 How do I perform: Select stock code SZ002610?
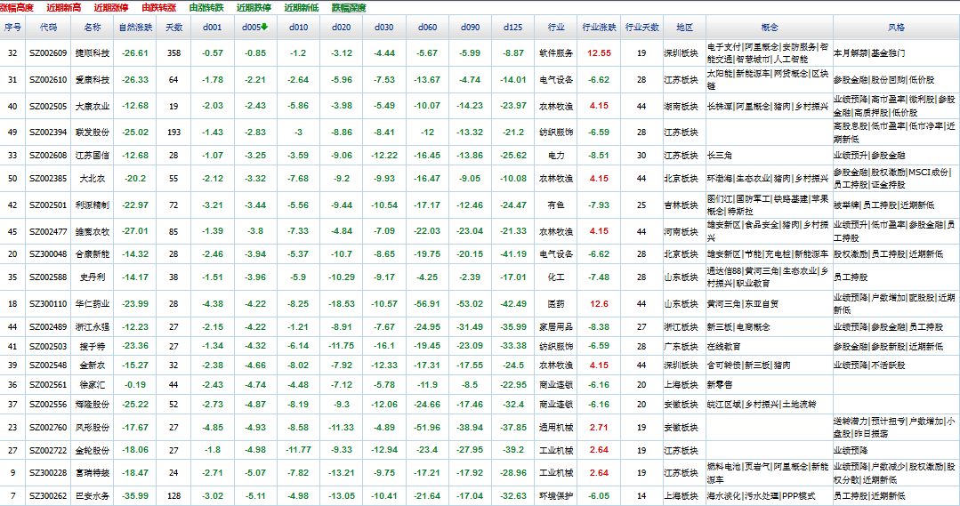click(48, 79)
